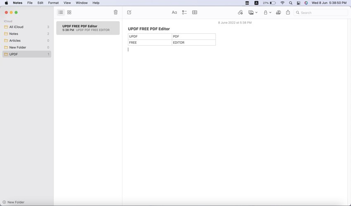Select the UPDF FREE PDF Editor note
The image size is (351, 206).
pos(88,28)
